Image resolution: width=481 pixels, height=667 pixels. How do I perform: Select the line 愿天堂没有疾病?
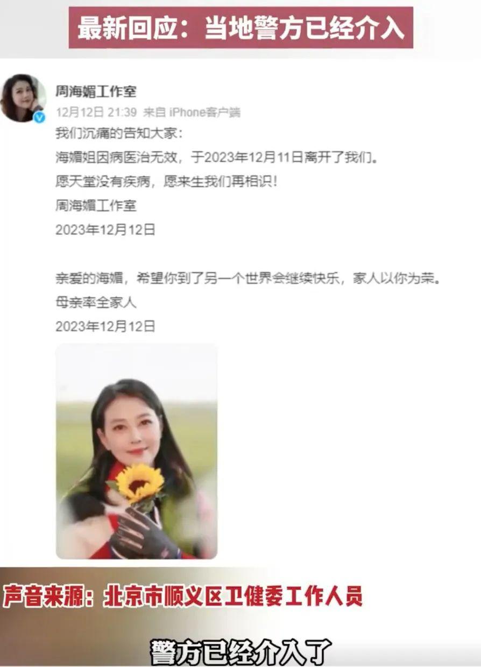pos(166,181)
